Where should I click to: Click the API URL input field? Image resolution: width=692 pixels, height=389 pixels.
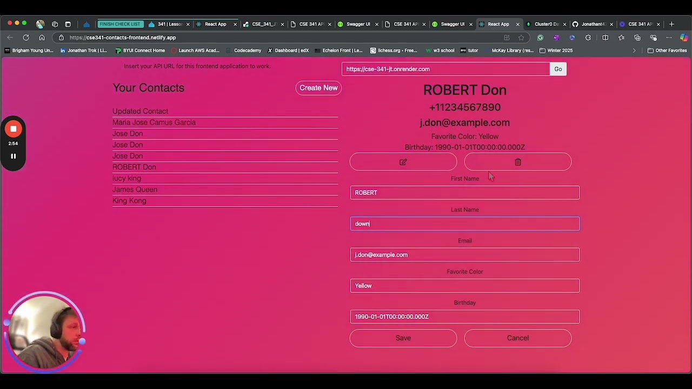pyautogui.click(x=445, y=69)
